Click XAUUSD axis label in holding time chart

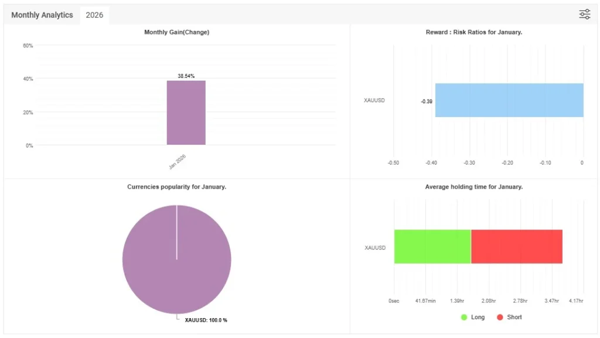pos(375,248)
